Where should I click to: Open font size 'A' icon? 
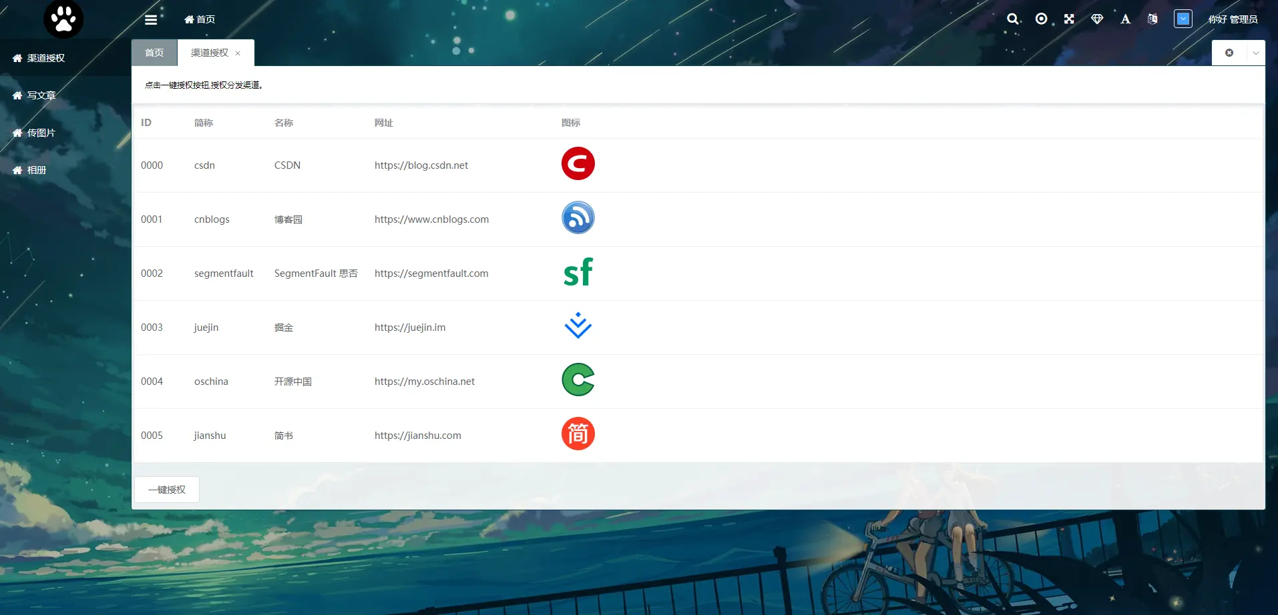(1126, 19)
